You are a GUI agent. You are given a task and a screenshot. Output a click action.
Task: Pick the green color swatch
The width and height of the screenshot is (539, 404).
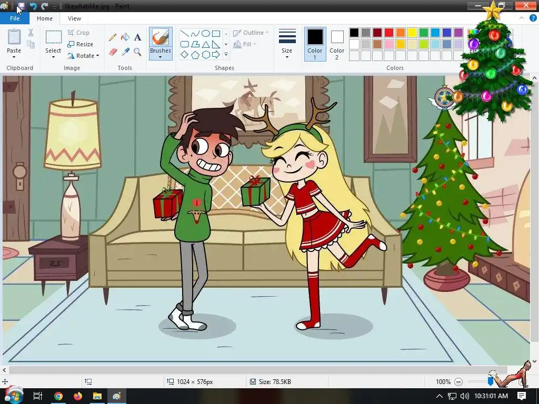coord(424,33)
